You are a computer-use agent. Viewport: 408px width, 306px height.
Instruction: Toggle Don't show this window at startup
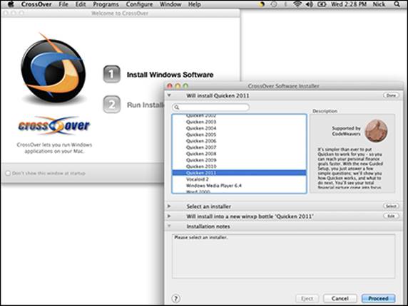coord(8,173)
